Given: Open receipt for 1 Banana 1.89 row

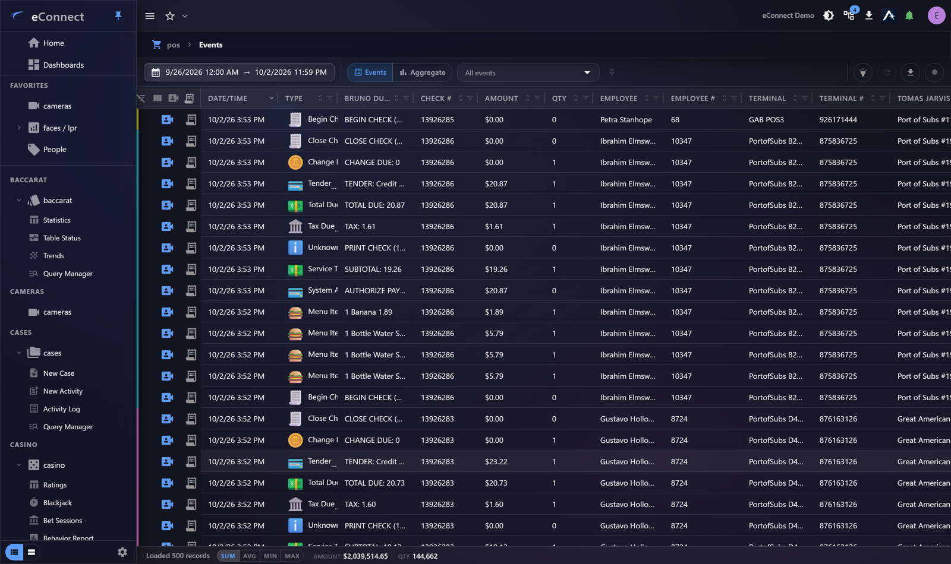Looking at the screenshot, I should click(191, 312).
